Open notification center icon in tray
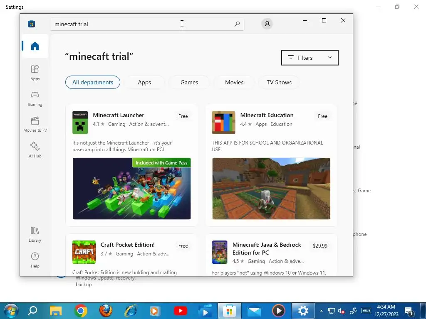The width and height of the screenshot is (426, 319). pyautogui.click(x=409, y=311)
